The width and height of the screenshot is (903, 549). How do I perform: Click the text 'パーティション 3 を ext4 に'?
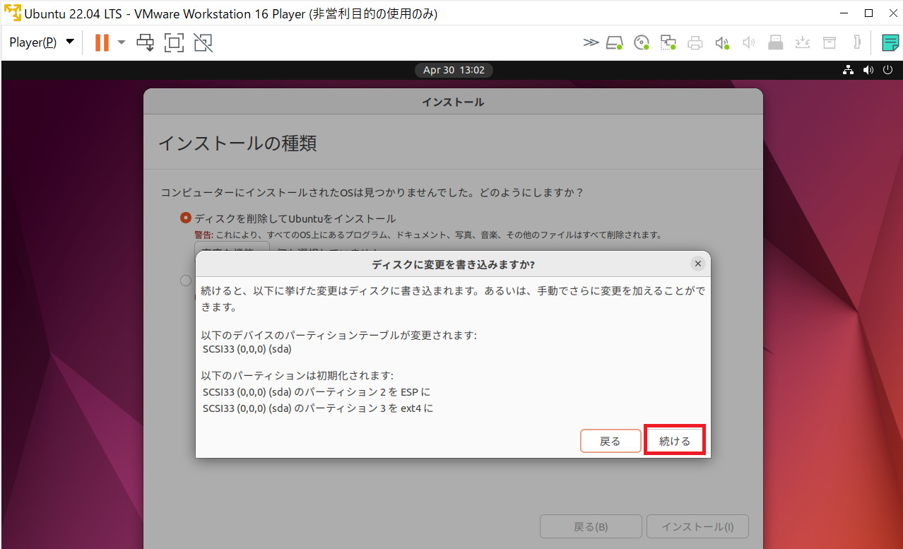point(364,408)
